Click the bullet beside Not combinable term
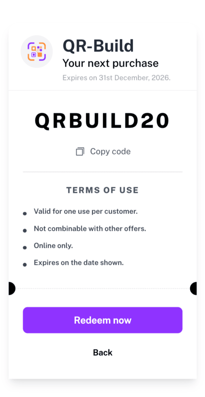This screenshot has width=205, height=397. (x=25, y=231)
